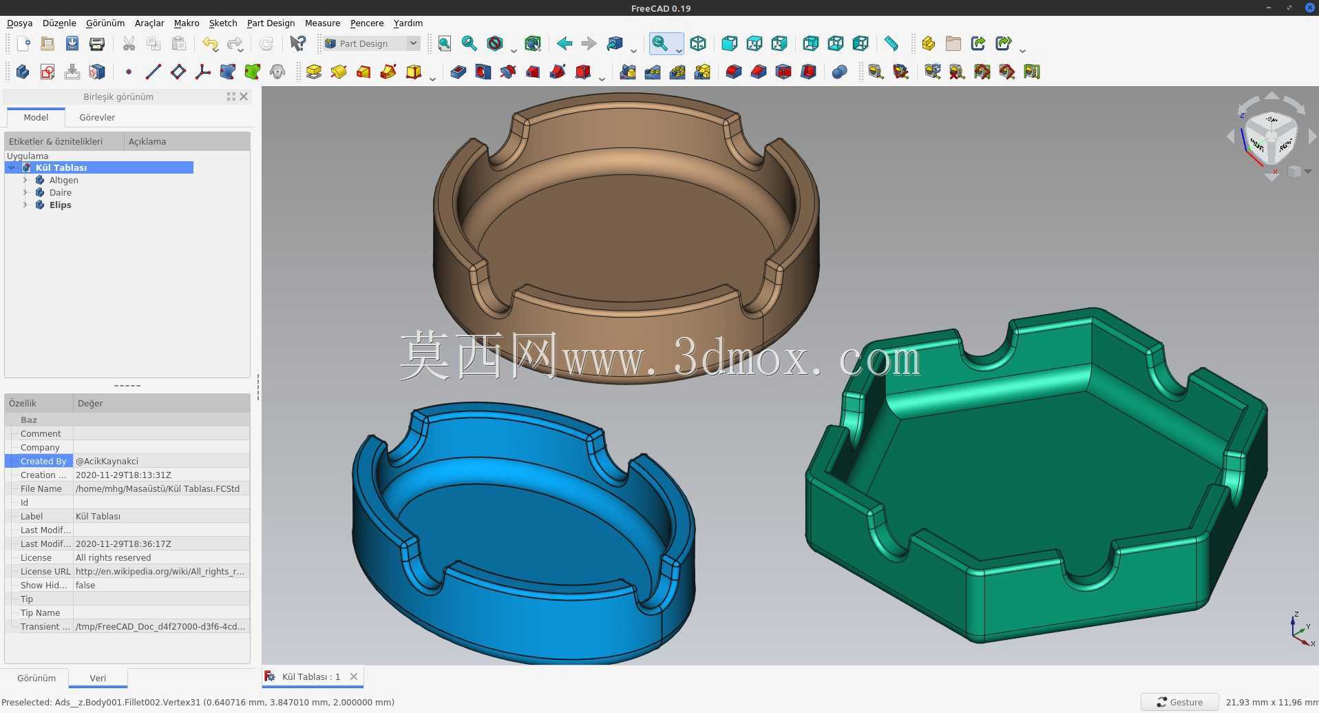The width and height of the screenshot is (1319, 713).
Task: Click the Open file folder icon
Action: click(48, 44)
